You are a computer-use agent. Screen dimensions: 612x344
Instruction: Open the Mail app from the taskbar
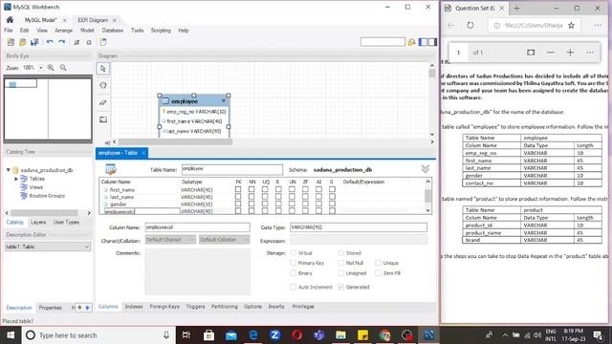pos(231,335)
